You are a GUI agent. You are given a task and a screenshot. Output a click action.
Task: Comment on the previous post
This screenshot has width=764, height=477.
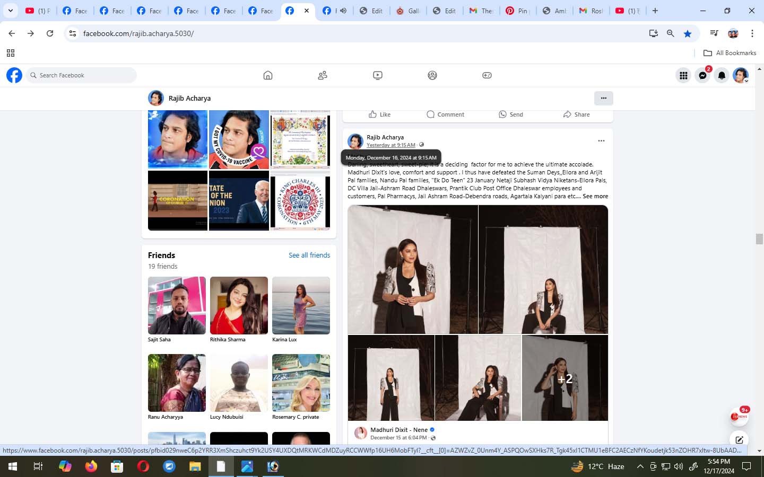pyautogui.click(x=445, y=114)
